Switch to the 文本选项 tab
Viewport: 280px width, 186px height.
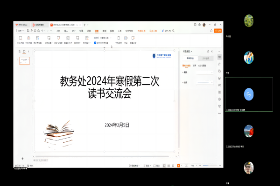coord(205,59)
